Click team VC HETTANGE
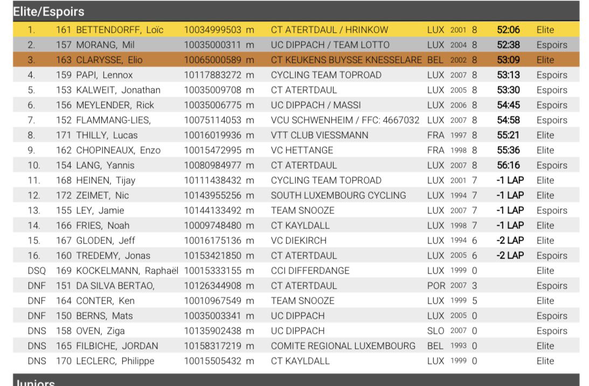589x386 pixels. 302,151
